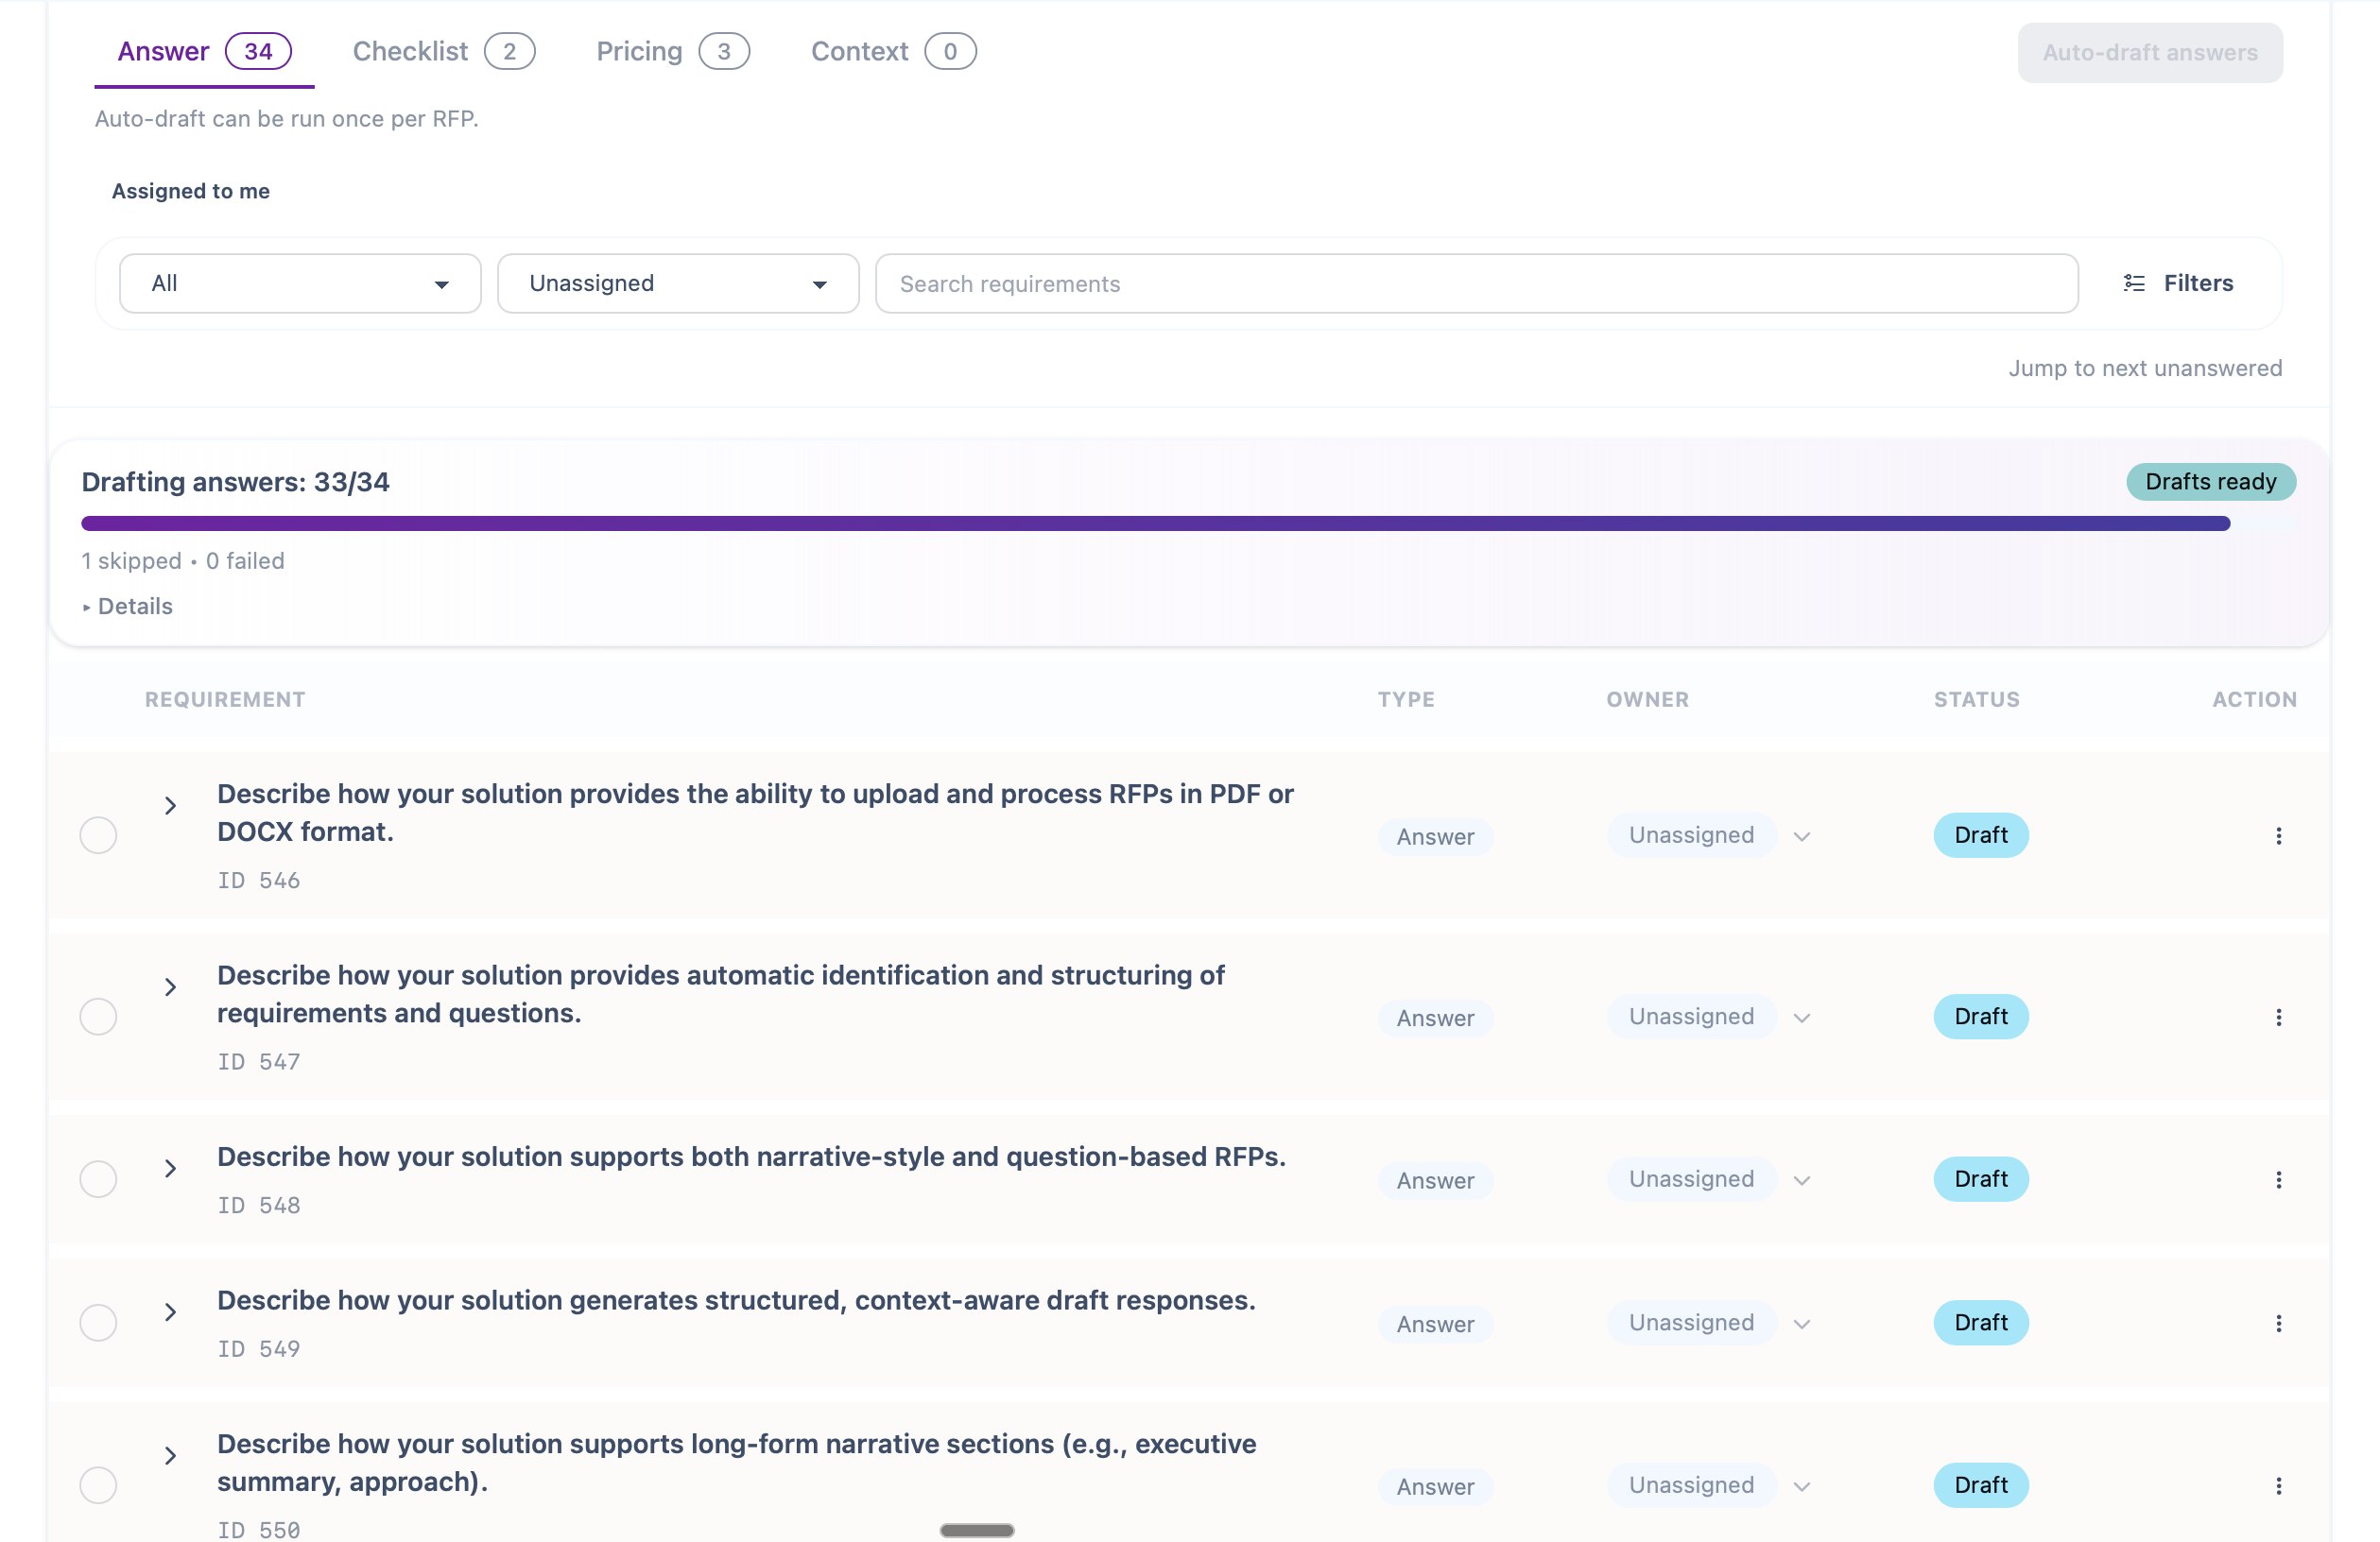The image size is (2380, 1542).
Task: Open the actions menu for requirement ID 549
Action: [2279, 1322]
